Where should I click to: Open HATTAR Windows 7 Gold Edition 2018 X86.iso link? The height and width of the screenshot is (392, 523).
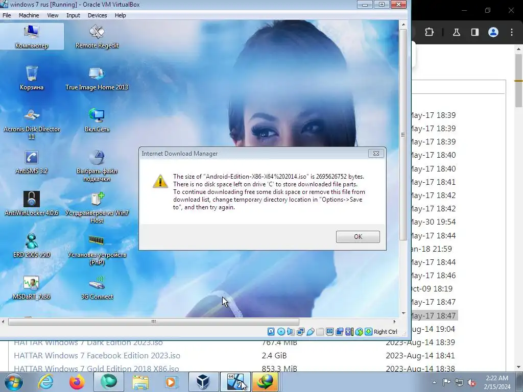[97, 369]
